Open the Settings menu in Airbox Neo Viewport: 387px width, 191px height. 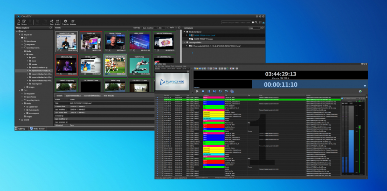pyautogui.click(x=167, y=66)
